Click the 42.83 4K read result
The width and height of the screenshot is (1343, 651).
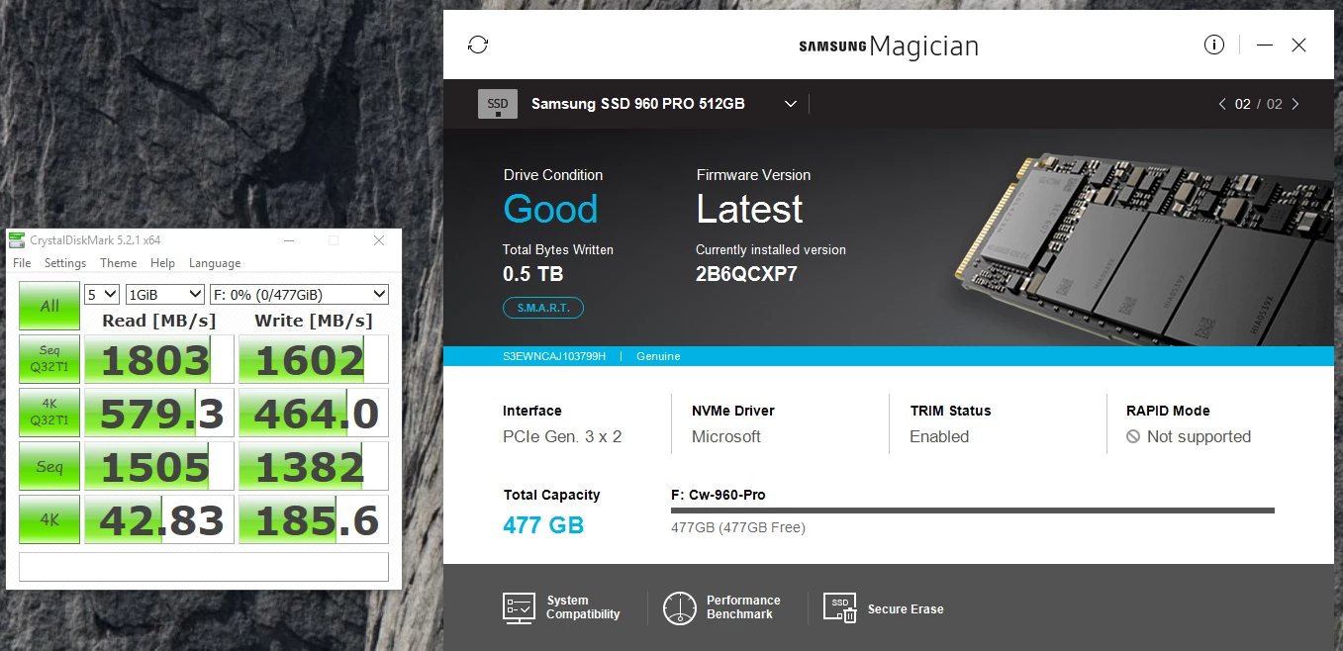(x=159, y=520)
